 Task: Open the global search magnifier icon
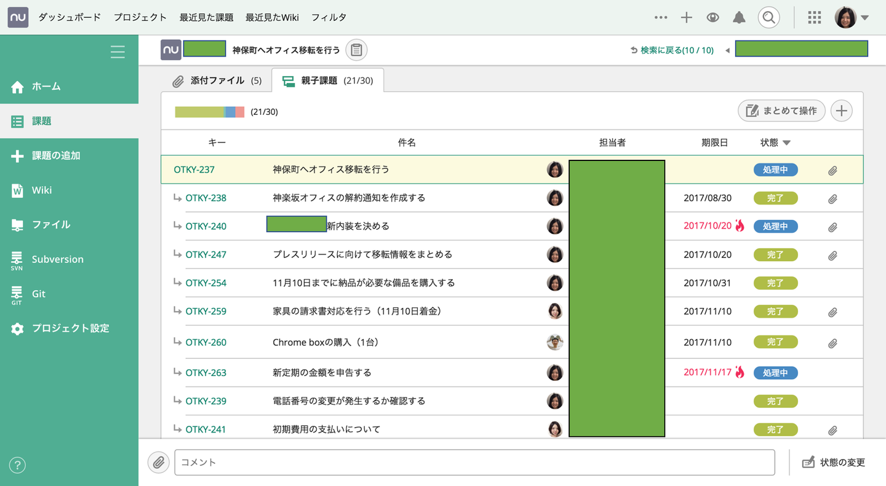[x=768, y=18]
